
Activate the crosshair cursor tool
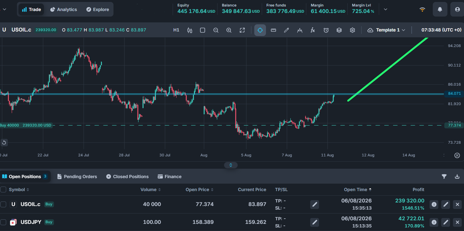[x=260, y=30]
